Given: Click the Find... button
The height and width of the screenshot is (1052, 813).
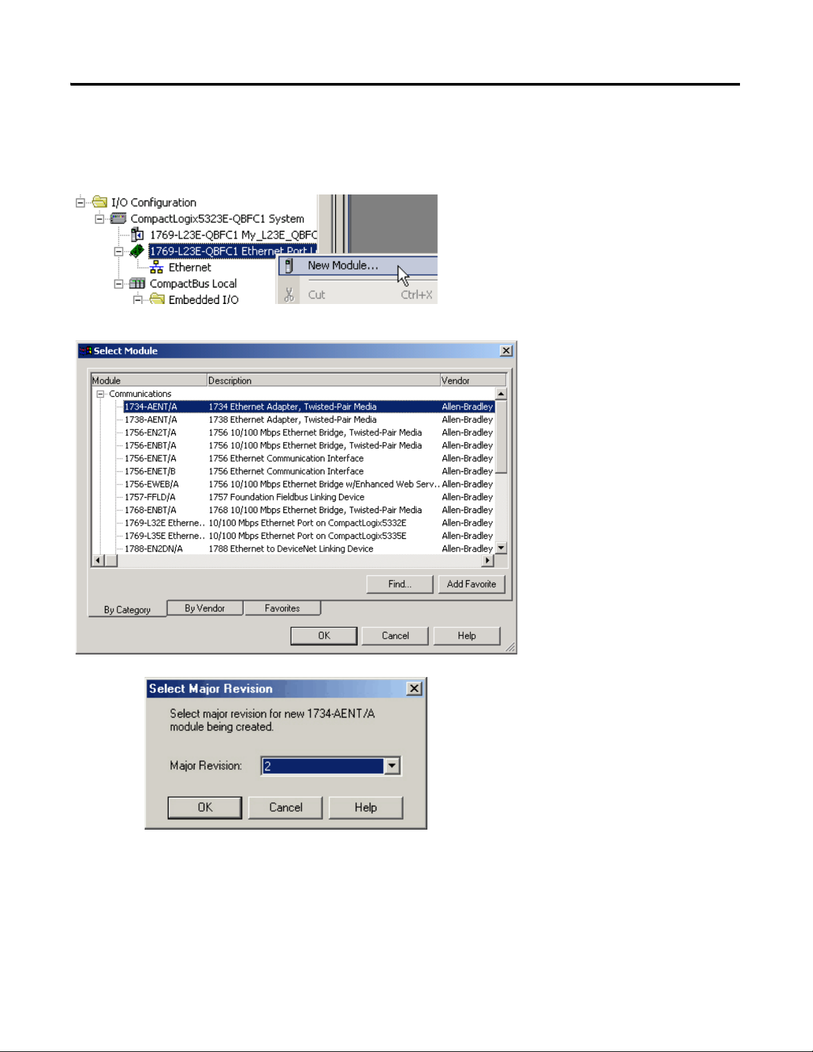Looking at the screenshot, I should click(x=400, y=584).
